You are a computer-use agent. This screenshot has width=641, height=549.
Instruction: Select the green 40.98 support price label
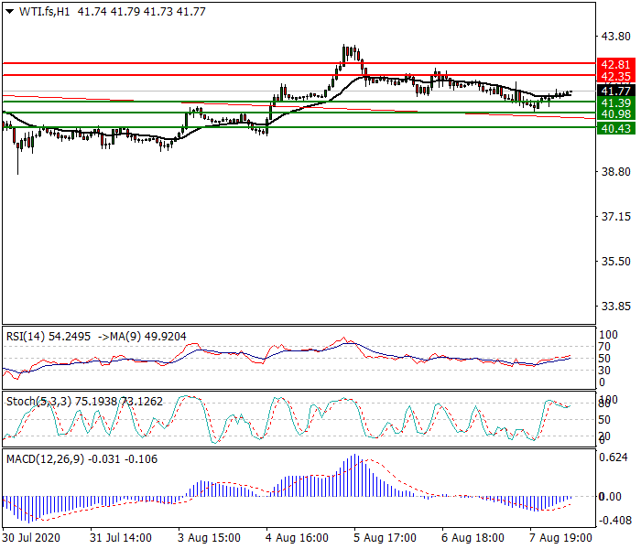[615, 114]
